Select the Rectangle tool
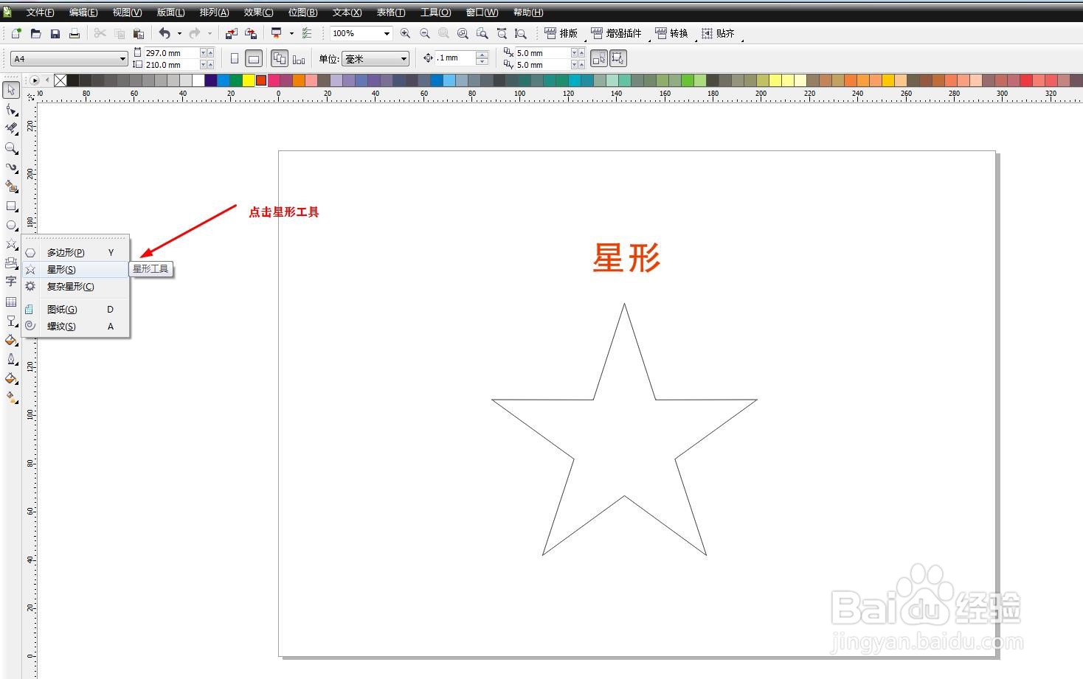The height and width of the screenshot is (679, 1083). [x=11, y=206]
